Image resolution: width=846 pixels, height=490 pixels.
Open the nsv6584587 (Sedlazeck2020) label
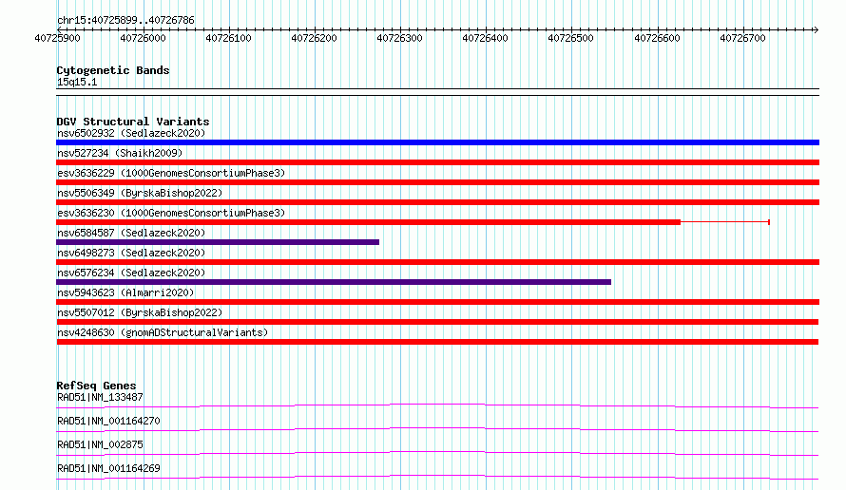(131, 233)
